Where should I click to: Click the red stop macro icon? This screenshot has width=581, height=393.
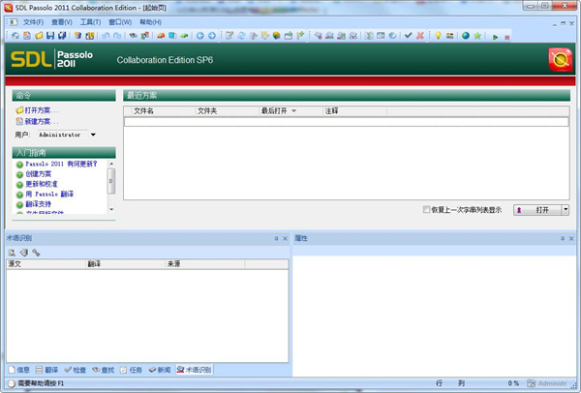506,37
